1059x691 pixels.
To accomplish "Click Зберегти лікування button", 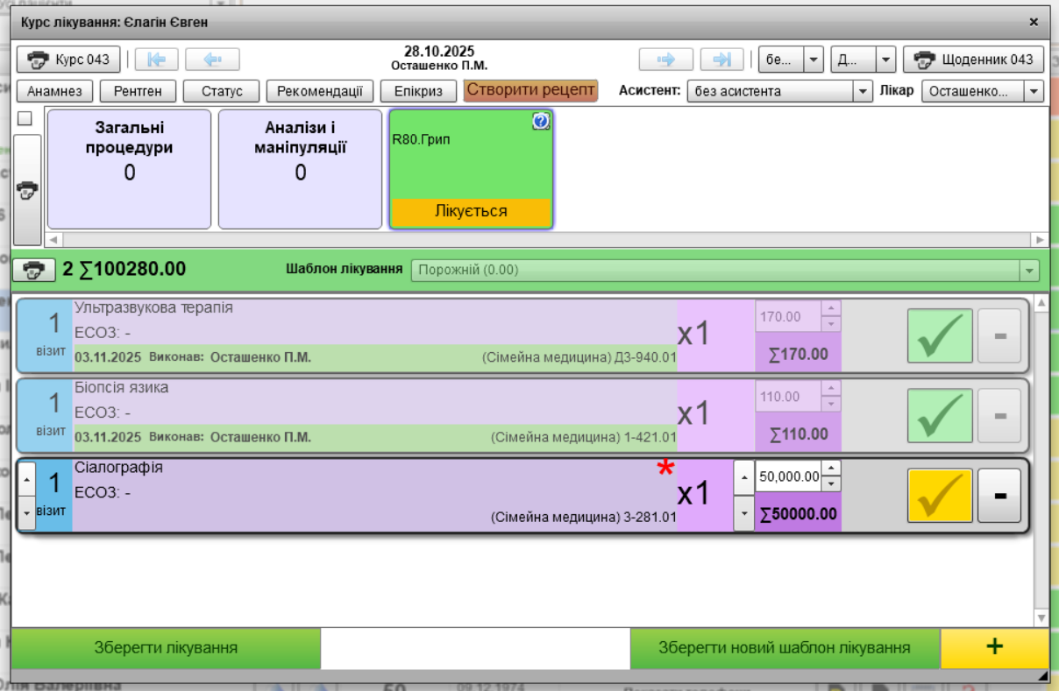I will coord(166,648).
